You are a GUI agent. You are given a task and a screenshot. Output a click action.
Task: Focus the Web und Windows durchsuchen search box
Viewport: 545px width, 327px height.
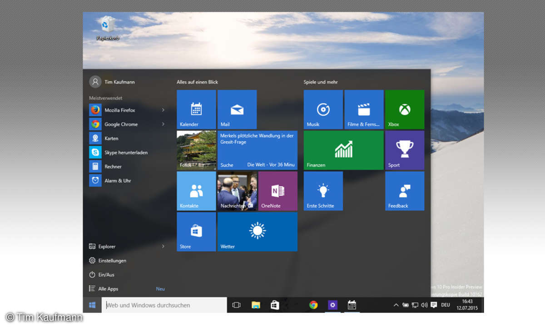[x=164, y=305]
